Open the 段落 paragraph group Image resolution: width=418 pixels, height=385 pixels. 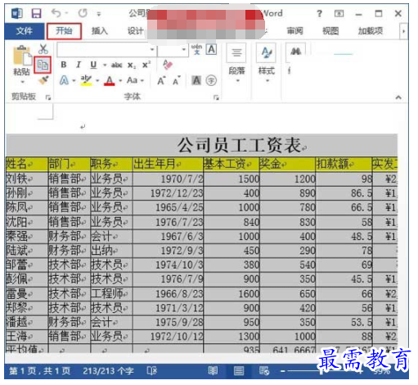[236, 63]
